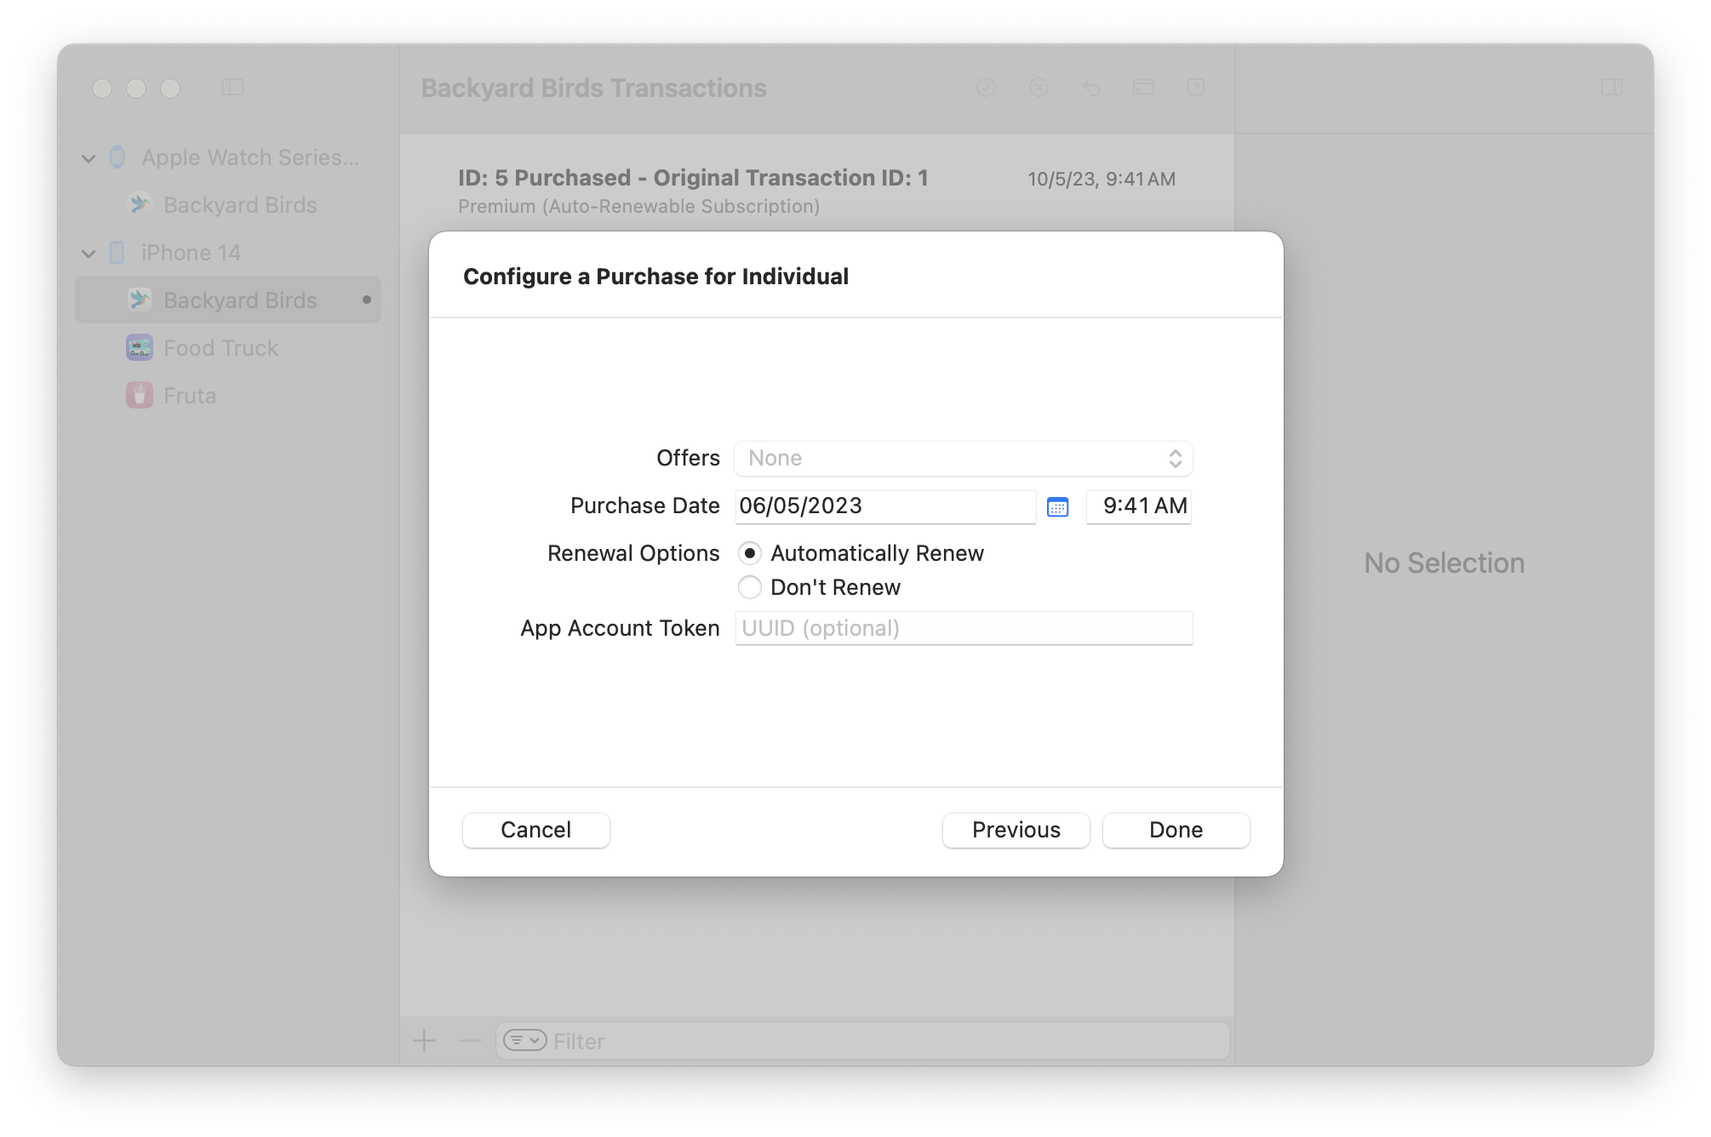Open the Offers dropdown
Image resolution: width=1711 pixels, height=1137 pixels.
coord(963,459)
